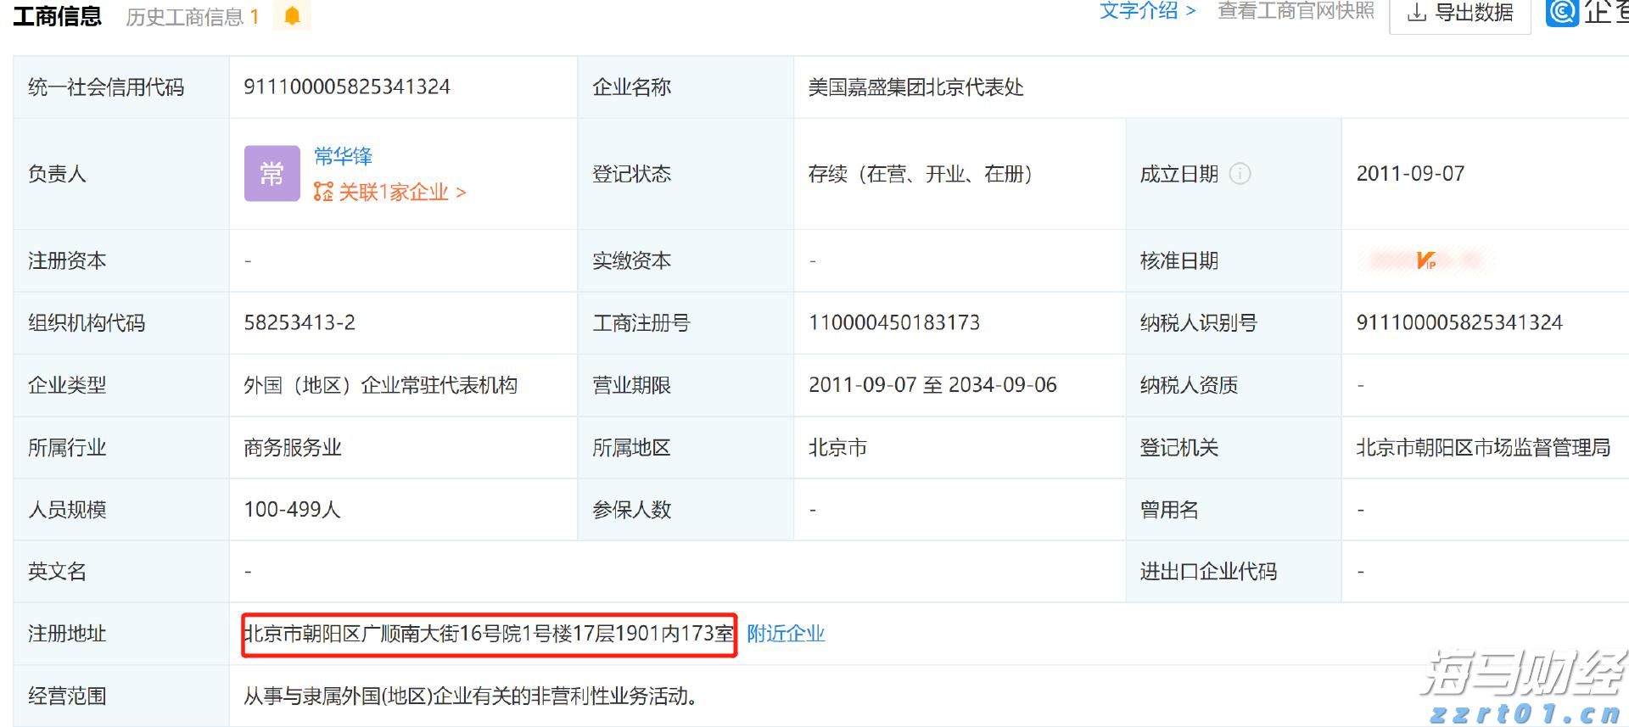
Task: Click the VIP badge in 核准日期 row
Action: click(1425, 260)
